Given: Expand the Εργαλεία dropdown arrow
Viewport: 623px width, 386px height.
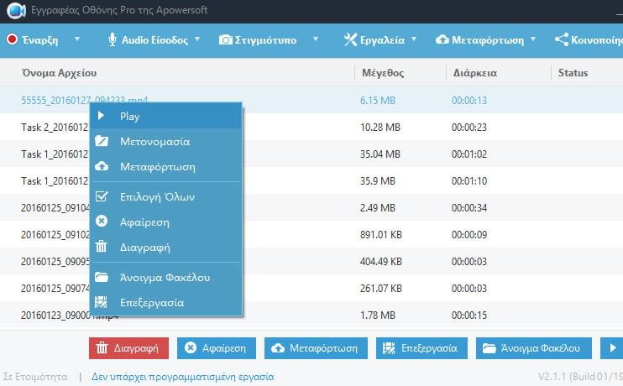Looking at the screenshot, I should 414,39.
